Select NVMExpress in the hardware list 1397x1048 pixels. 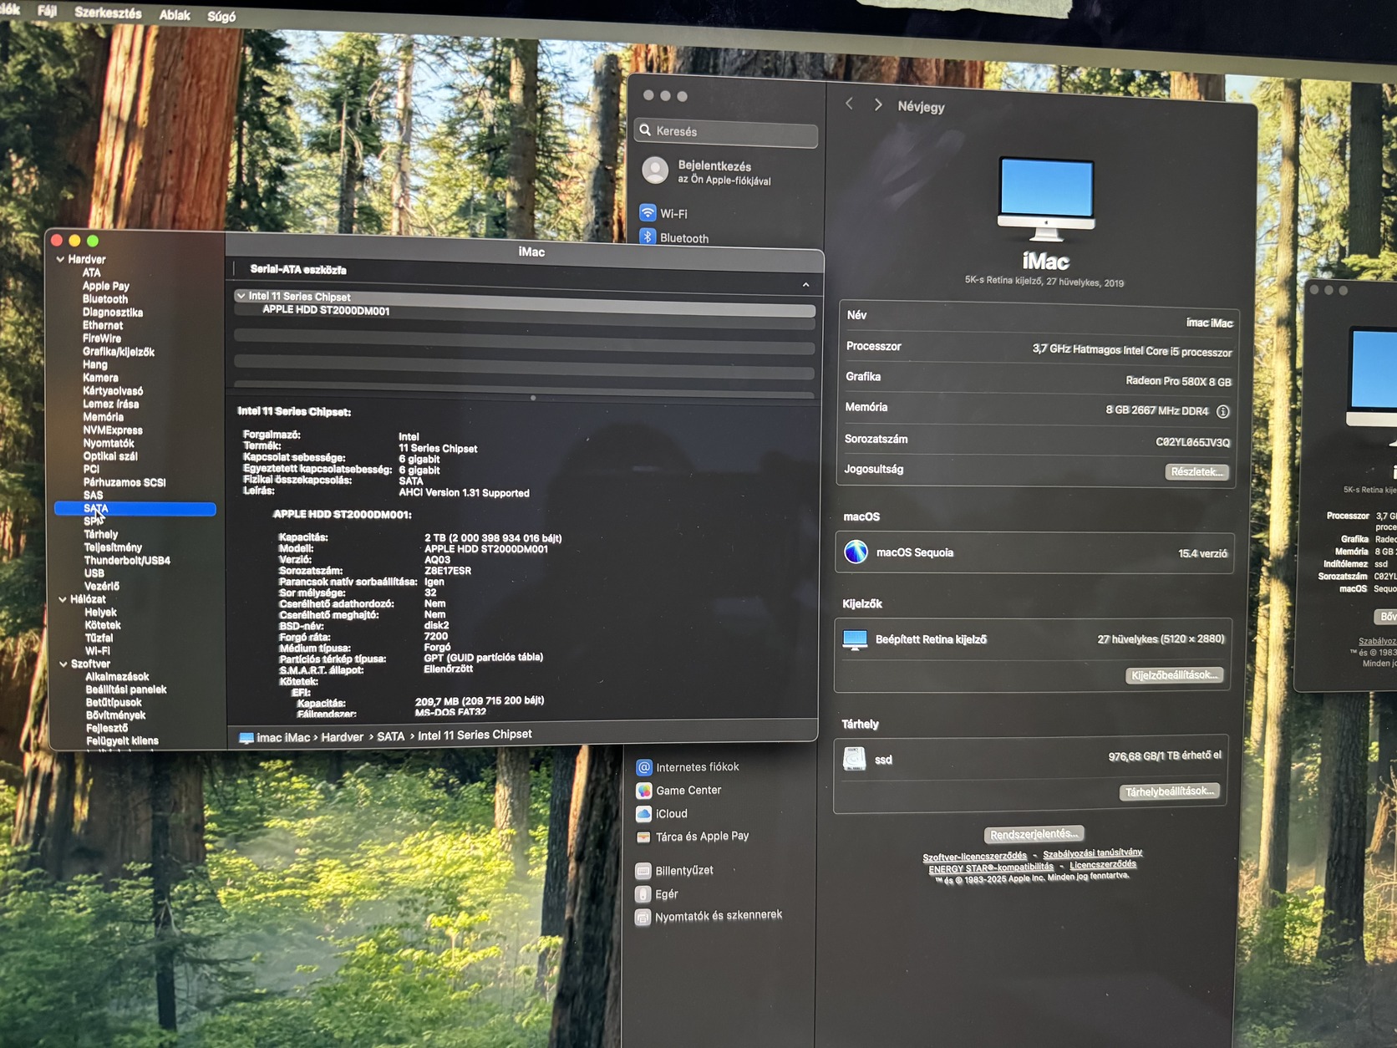pos(113,430)
